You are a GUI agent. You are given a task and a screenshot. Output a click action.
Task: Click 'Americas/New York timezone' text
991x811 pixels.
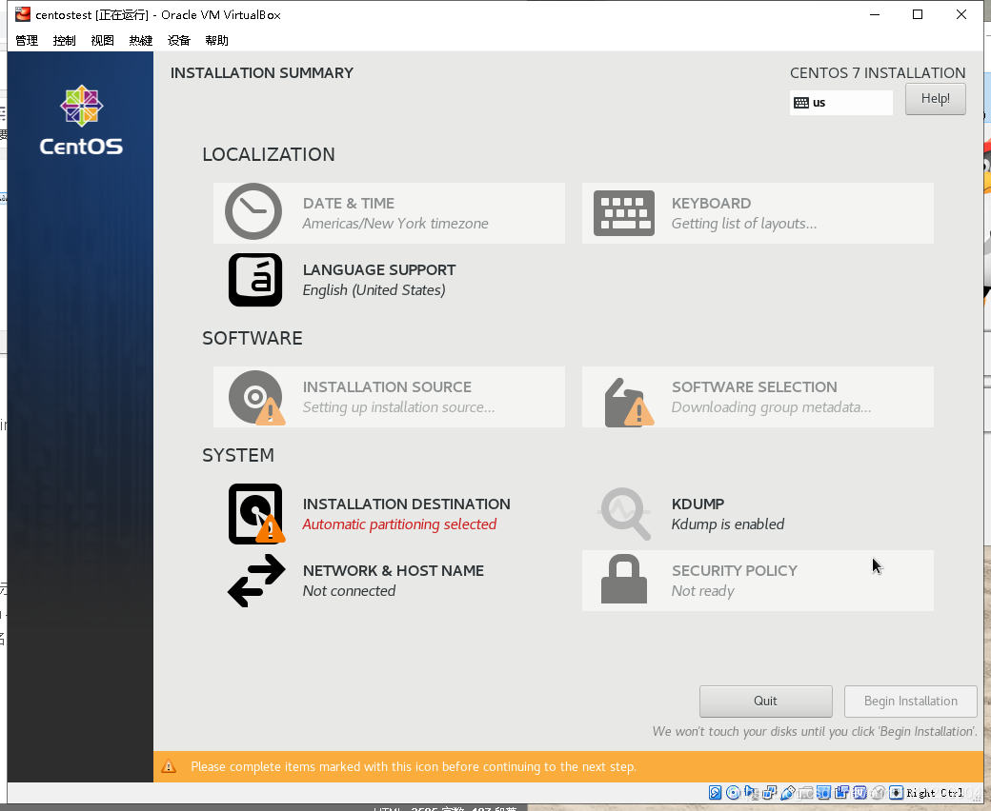(395, 224)
